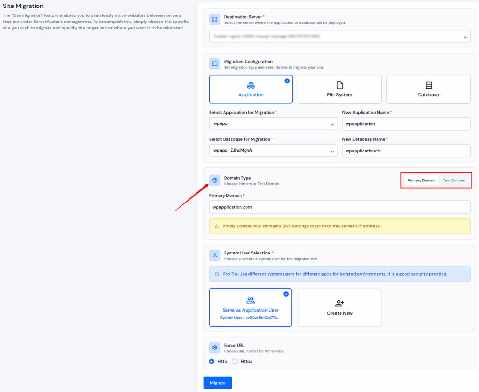The height and width of the screenshot is (392, 479).
Task: Click the System User Selection icon
Action: [x=215, y=255]
